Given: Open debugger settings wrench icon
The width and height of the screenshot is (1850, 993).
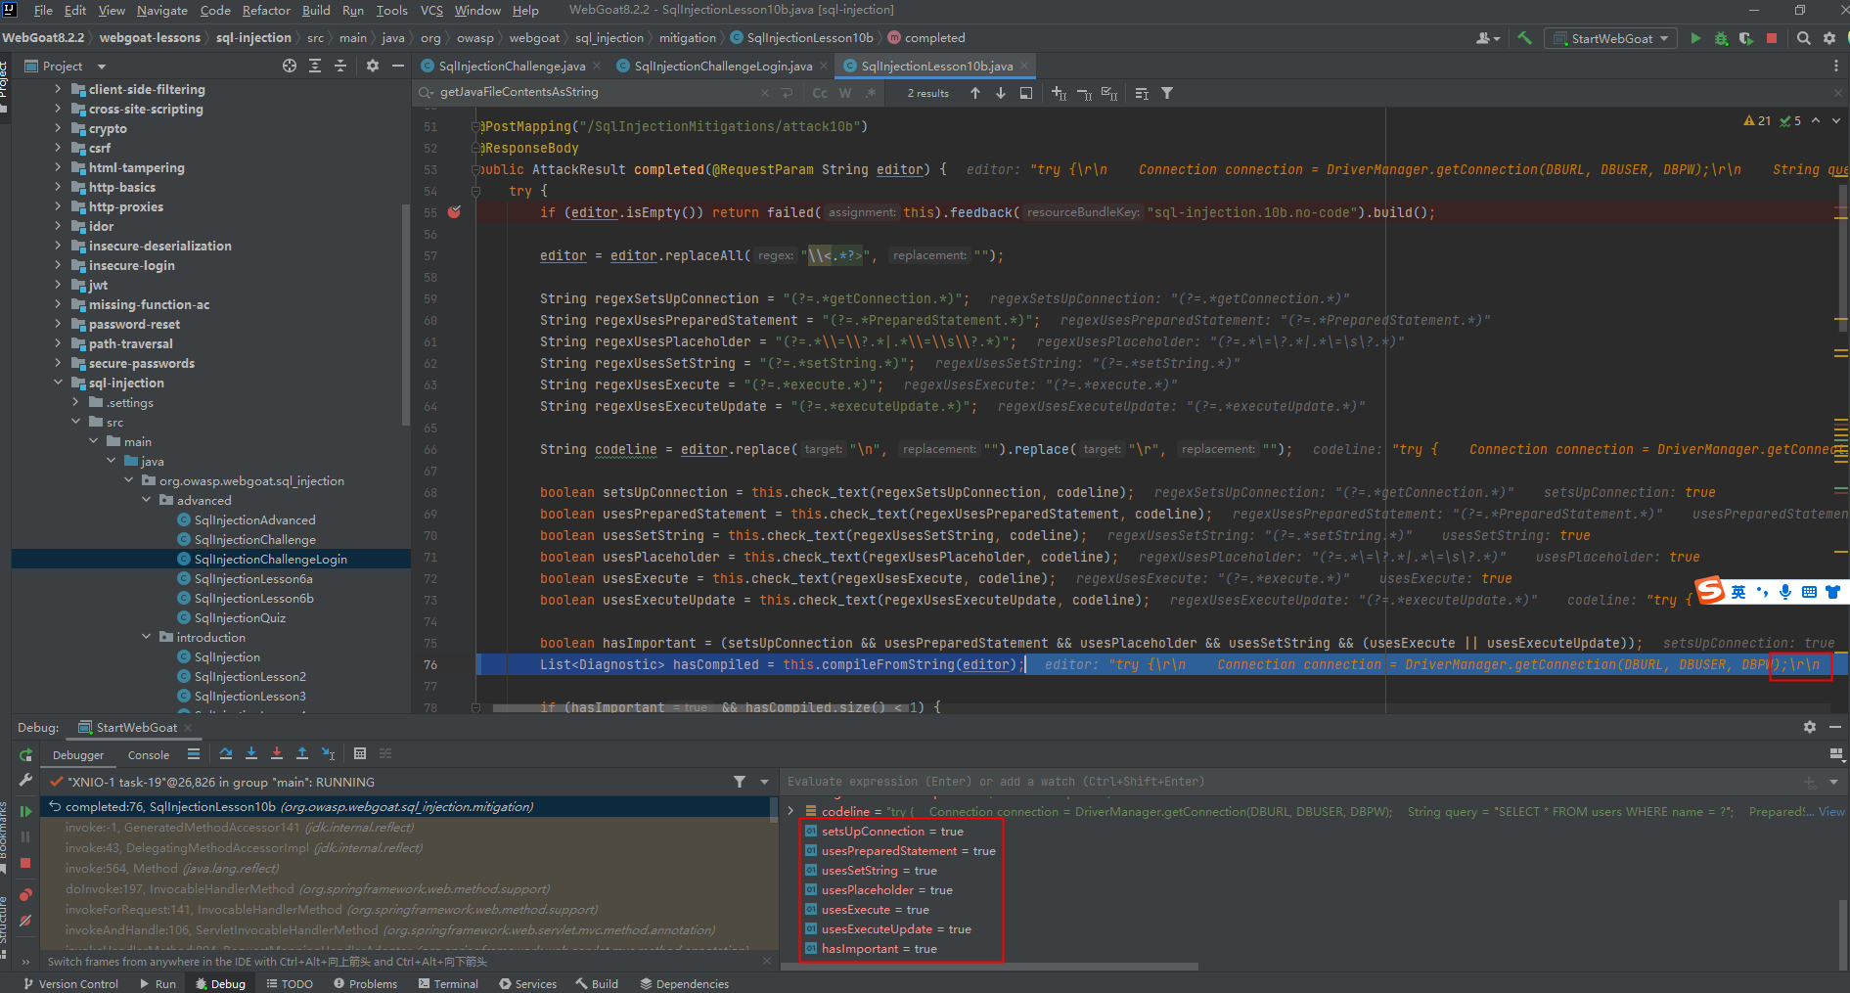Looking at the screenshot, I should pyautogui.click(x=25, y=780).
